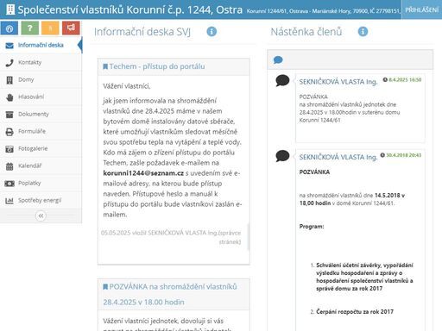
Task: Click the speech bubble avatar of the 8.4.2025 post
Action: (x=282, y=81)
